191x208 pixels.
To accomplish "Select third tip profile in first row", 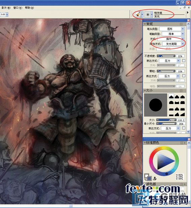I will (183, 97).
